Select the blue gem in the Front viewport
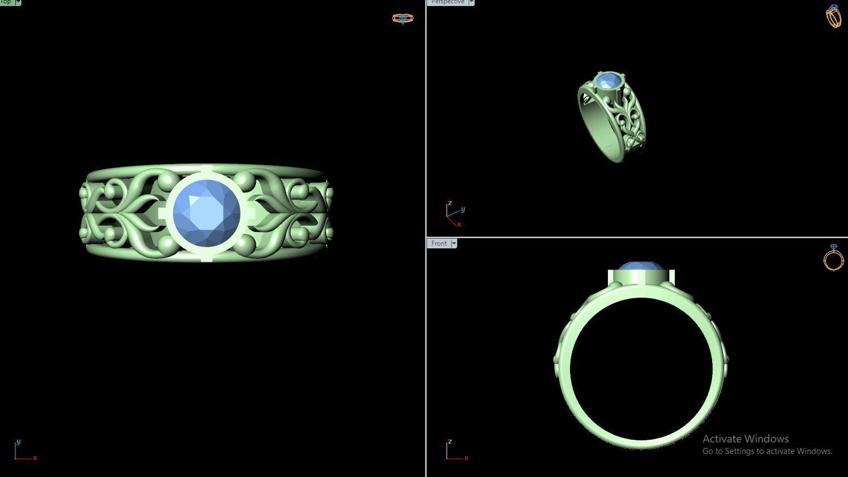 point(641,267)
